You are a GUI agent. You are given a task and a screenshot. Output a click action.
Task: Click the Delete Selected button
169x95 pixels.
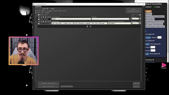point(48,83)
